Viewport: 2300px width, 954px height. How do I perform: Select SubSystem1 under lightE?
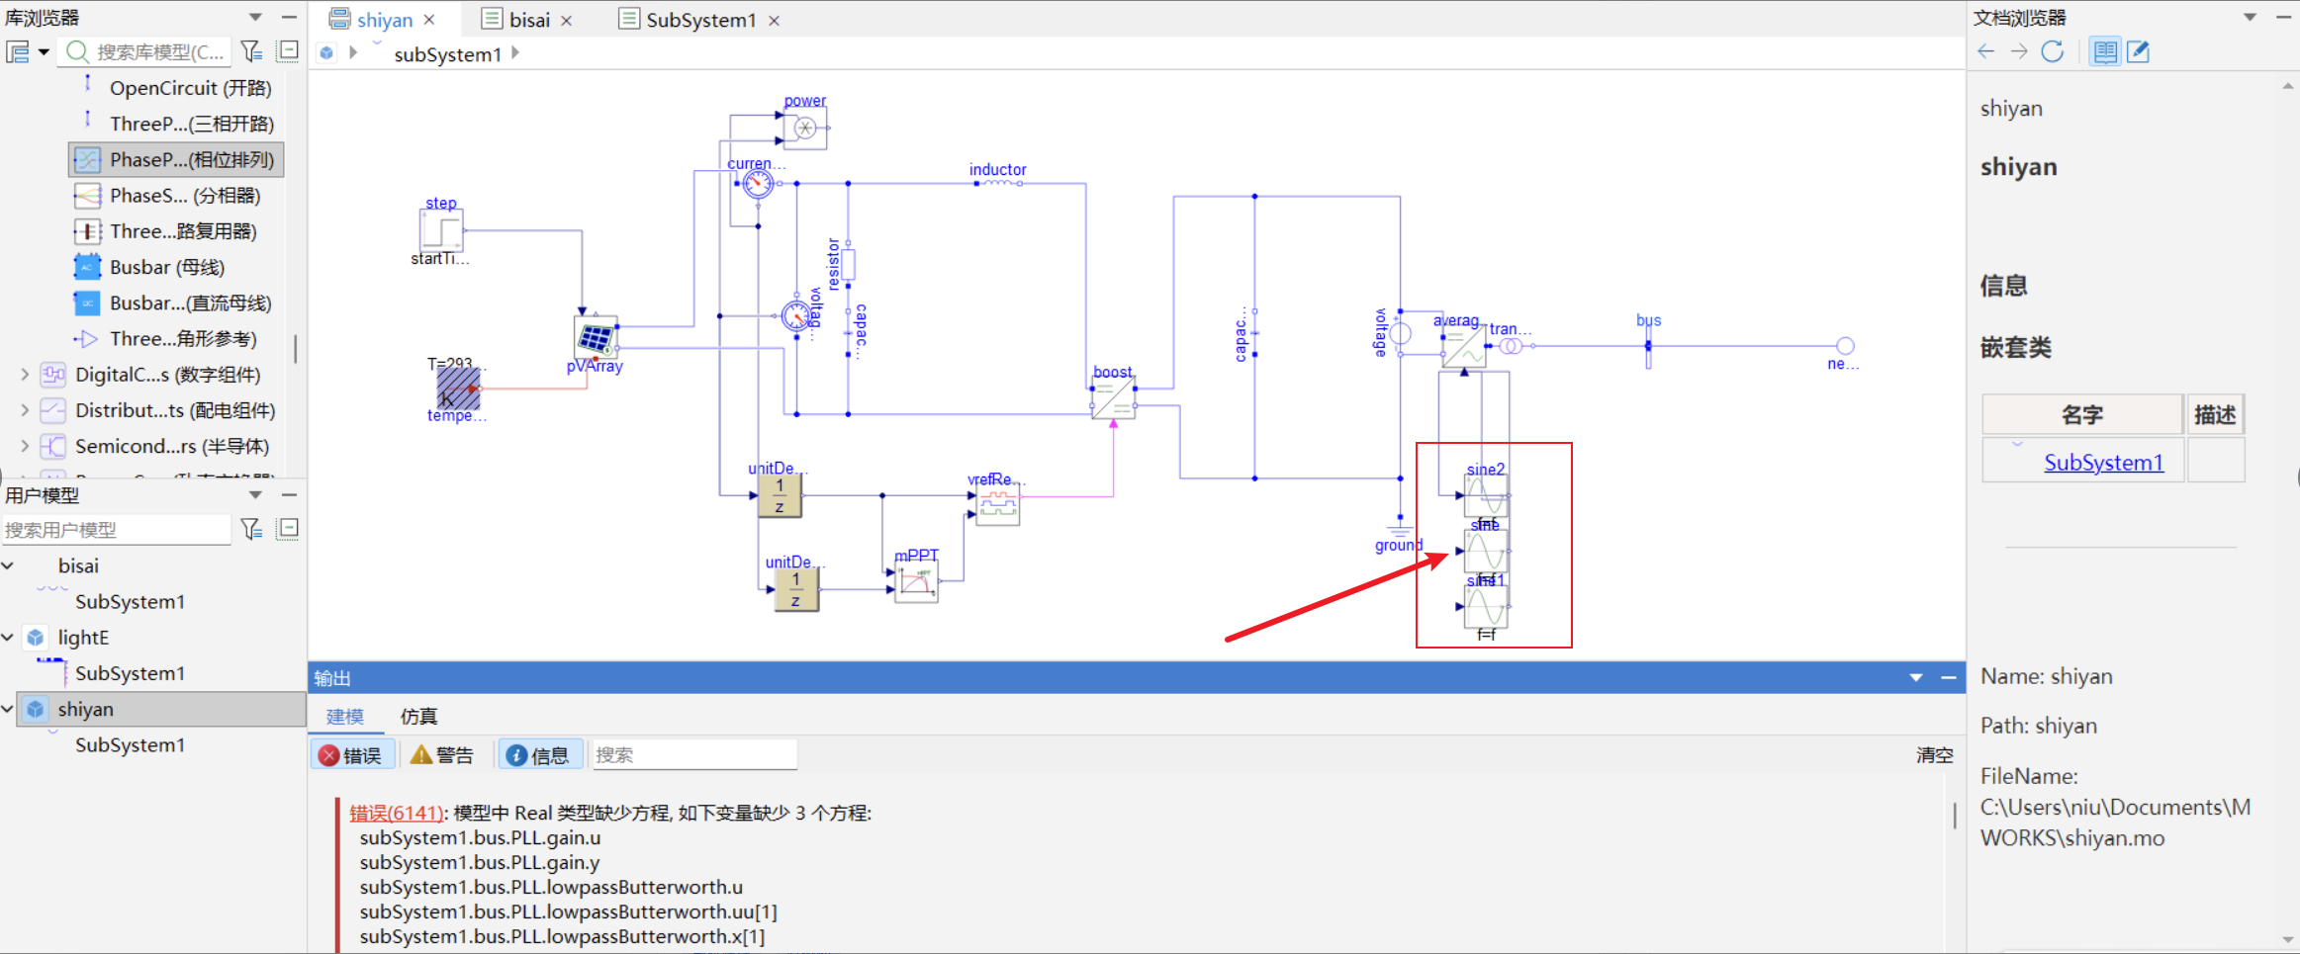pos(130,673)
